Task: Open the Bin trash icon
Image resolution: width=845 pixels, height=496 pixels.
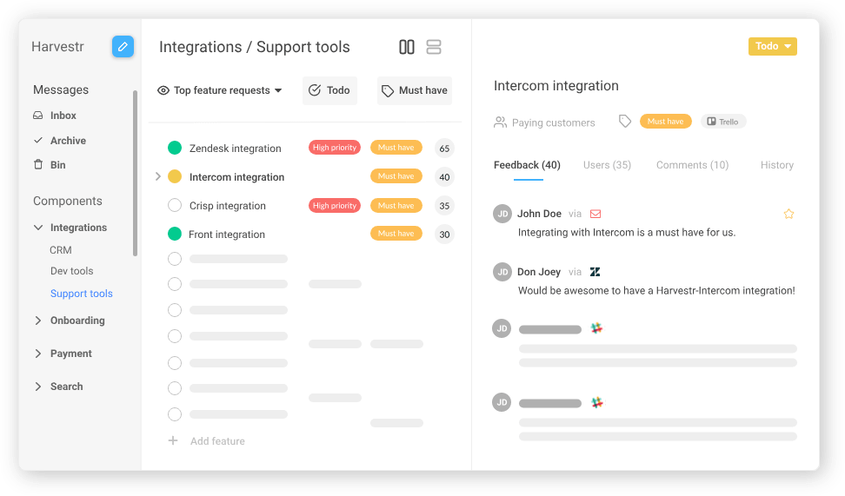Action: coord(37,164)
